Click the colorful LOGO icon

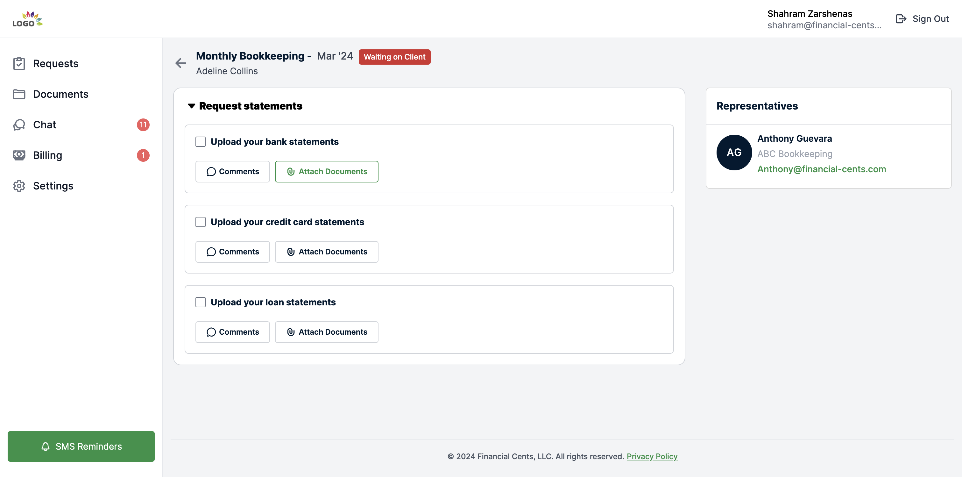(28, 19)
